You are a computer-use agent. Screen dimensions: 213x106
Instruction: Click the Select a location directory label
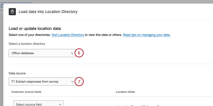point(27,44)
